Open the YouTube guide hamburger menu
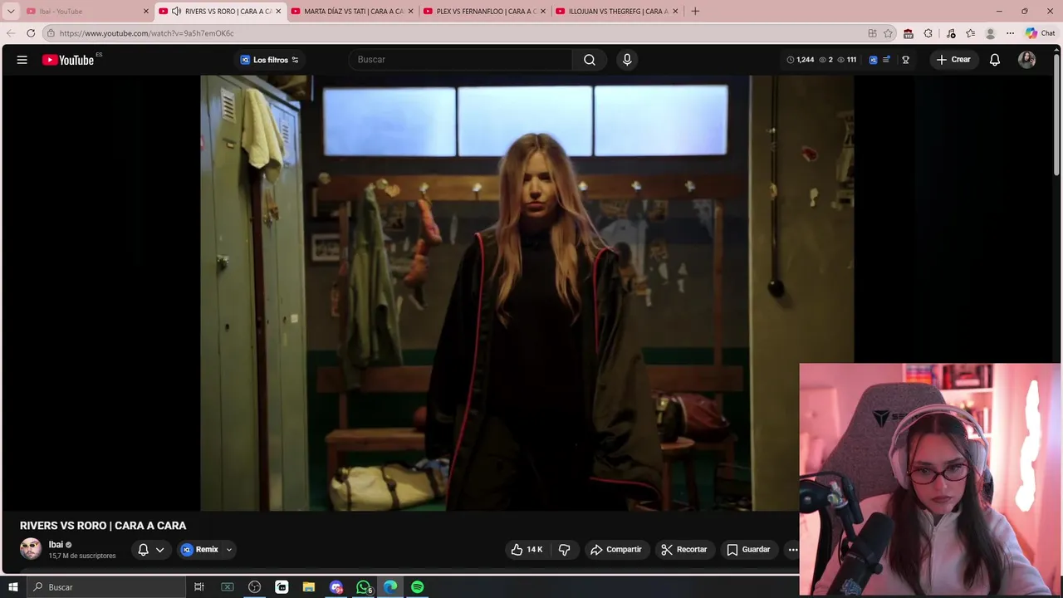 (x=22, y=60)
